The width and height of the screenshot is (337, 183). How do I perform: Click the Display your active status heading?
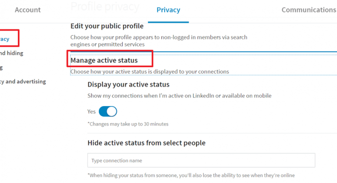click(x=128, y=85)
